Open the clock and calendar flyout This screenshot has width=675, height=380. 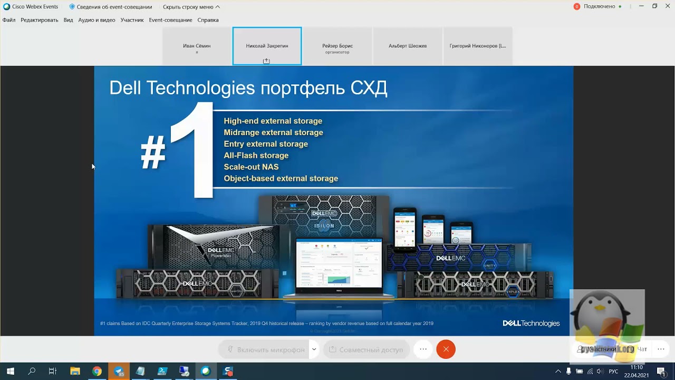click(x=637, y=371)
